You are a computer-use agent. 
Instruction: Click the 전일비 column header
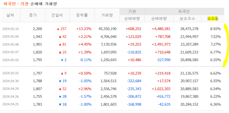57,15
